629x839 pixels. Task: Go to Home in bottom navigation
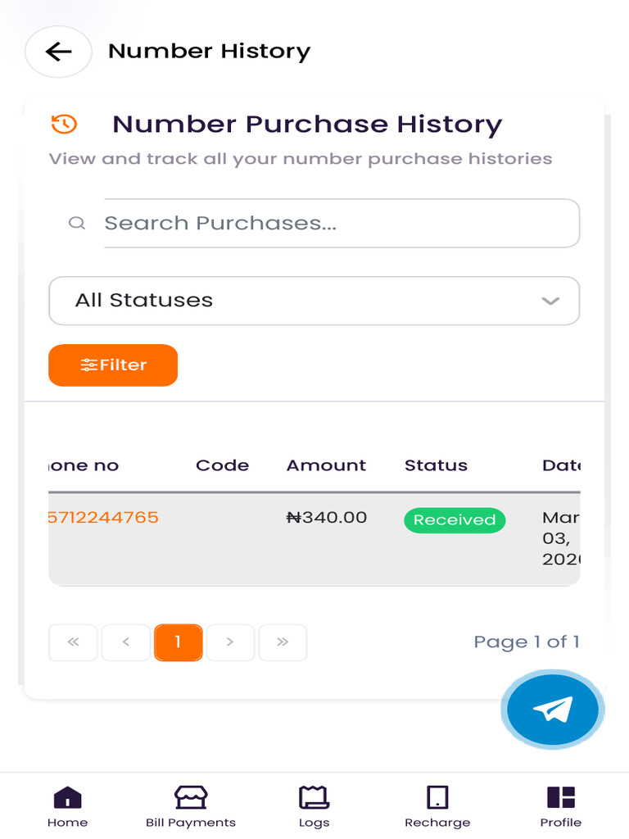tap(67, 806)
